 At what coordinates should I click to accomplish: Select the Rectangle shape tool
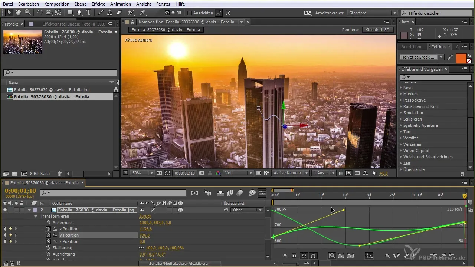70,13
